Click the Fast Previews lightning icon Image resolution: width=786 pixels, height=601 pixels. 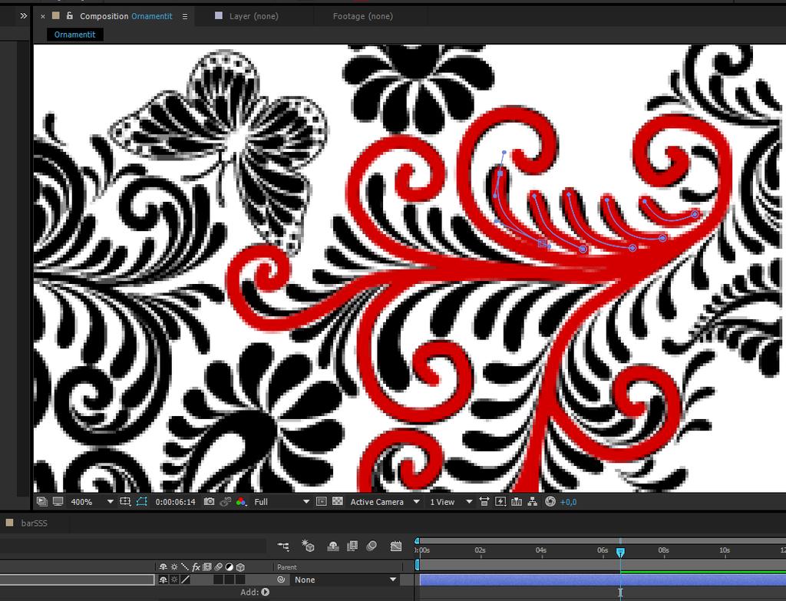click(x=500, y=502)
